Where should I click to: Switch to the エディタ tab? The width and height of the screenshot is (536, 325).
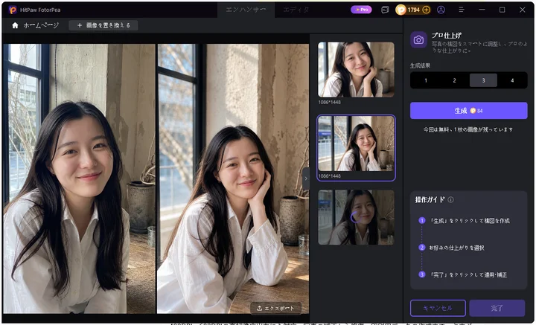pyautogui.click(x=296, y=10)
